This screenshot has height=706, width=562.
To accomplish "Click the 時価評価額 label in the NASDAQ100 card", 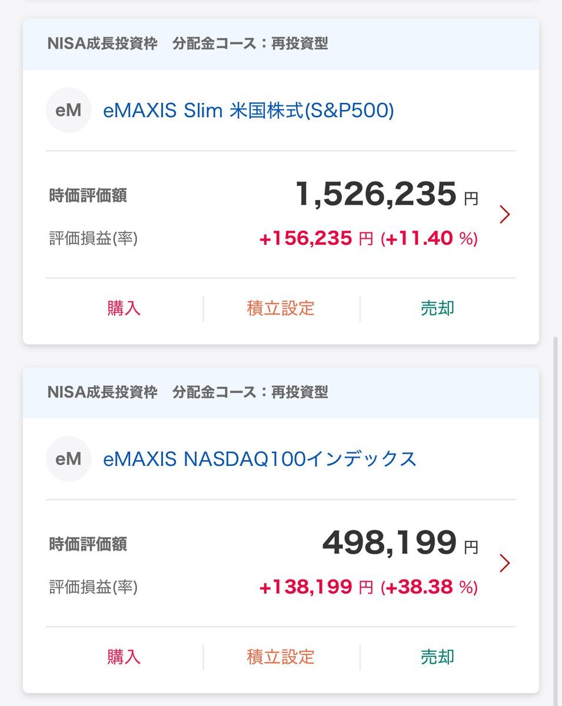I will click(x=88, y=544).
